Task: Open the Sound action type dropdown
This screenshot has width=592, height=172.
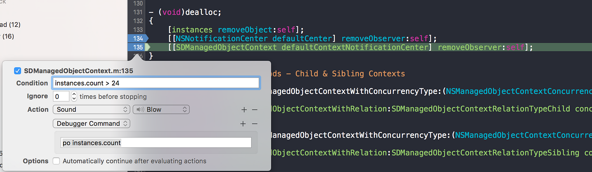Action: point(91,109)
